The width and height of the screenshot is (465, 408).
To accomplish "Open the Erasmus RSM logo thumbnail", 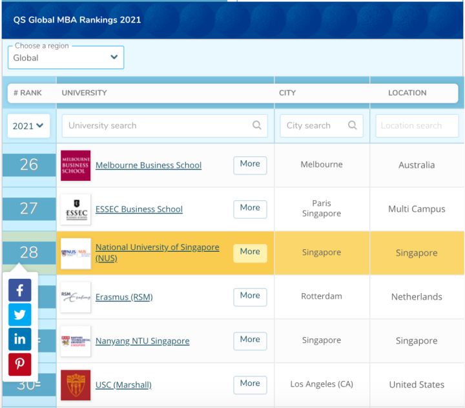I will (x=76, y=297).
